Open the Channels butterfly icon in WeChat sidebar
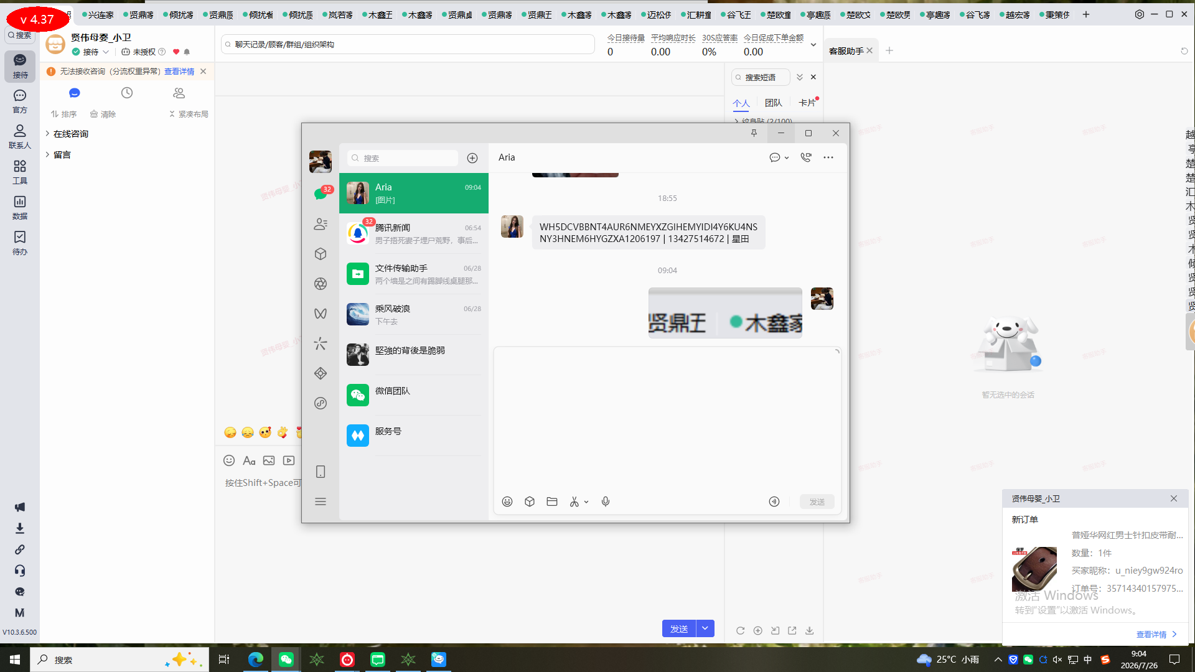This screenshot has height=672, width=1195. click(x=321, y=314)
